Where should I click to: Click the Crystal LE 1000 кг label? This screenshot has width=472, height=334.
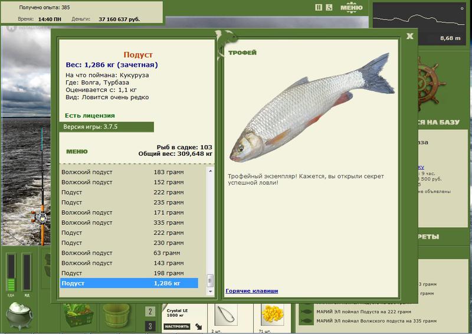(177, 313)
